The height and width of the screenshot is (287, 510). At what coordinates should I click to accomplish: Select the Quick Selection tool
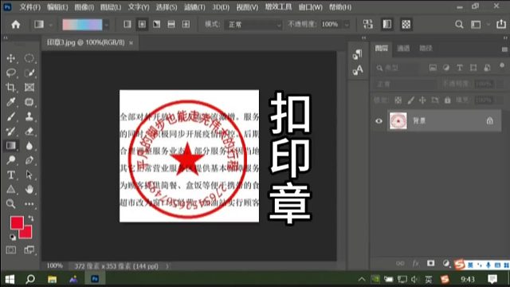point(29,73)
